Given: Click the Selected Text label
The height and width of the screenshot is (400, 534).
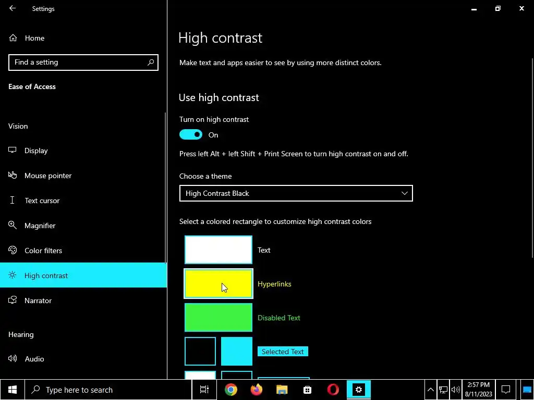Looking at the screenshot, I should point(283,352).
